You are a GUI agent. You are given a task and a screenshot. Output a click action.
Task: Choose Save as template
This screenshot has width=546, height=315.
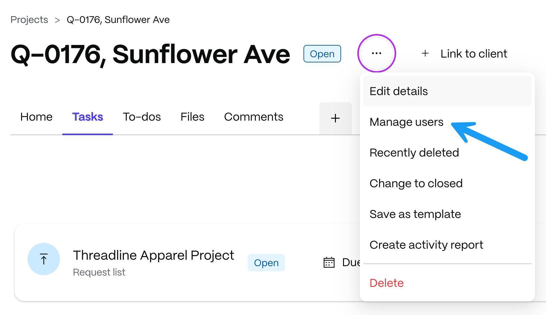click(x=447, y=214)
